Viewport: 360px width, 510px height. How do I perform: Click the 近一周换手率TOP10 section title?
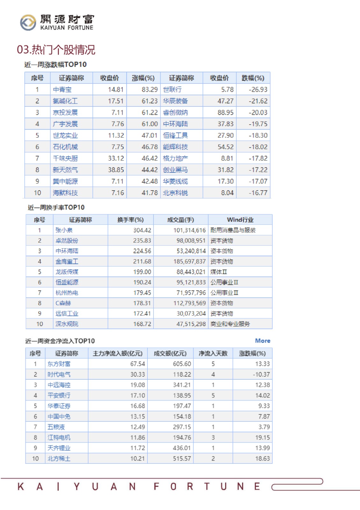(56, 208)
